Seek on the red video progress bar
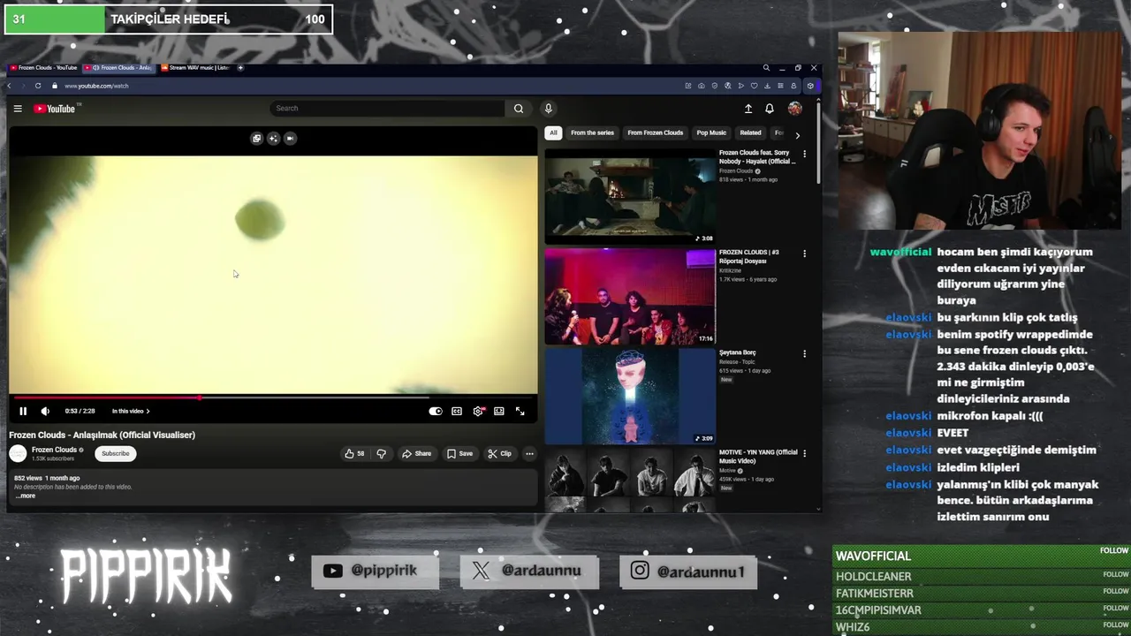This screenshot has width=1131, height=636. coord(273,397)
